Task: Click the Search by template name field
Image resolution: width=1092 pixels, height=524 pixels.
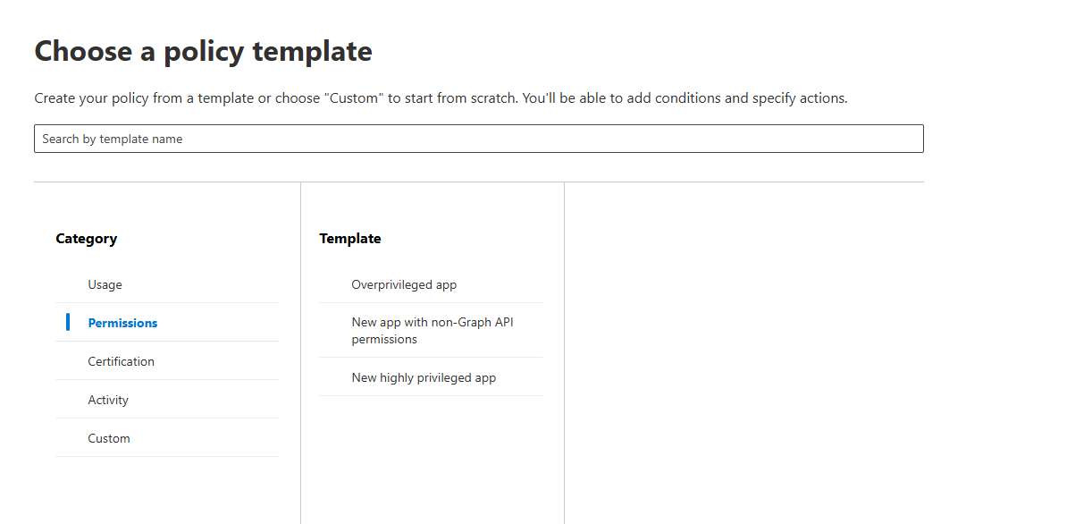Action: (478, 139)
